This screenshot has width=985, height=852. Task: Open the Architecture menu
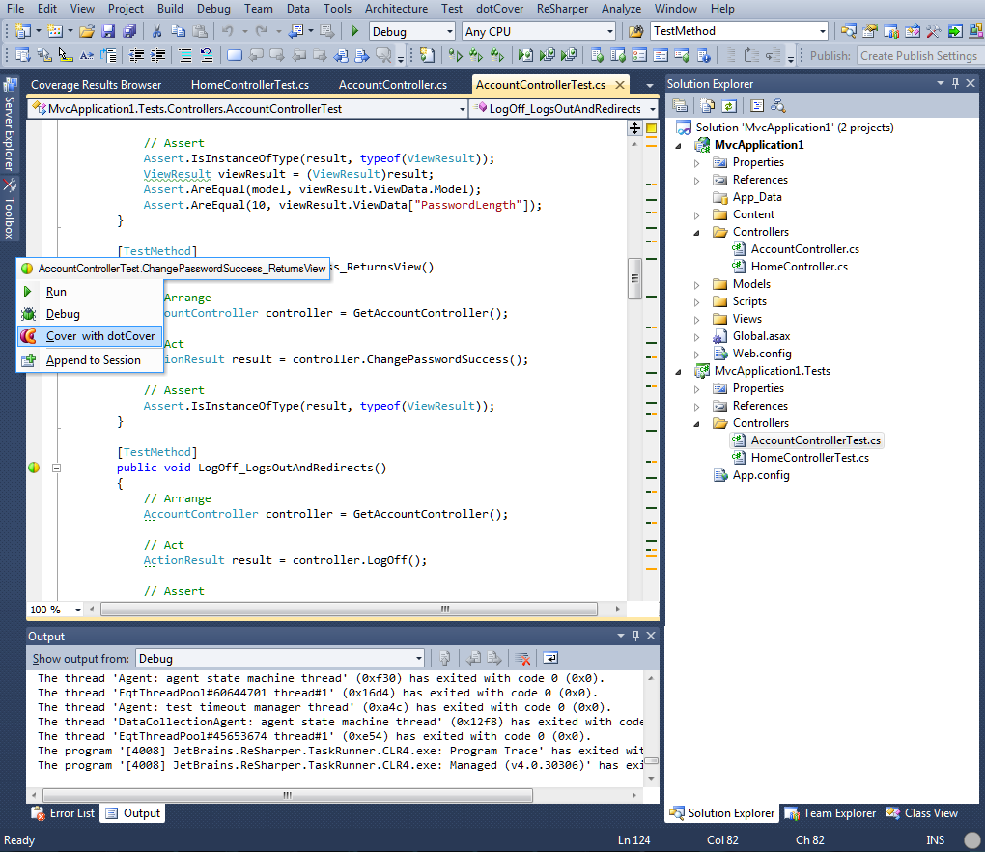tap(396, 9)
